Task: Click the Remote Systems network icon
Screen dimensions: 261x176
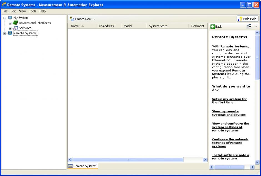Action: coord(10,33)
